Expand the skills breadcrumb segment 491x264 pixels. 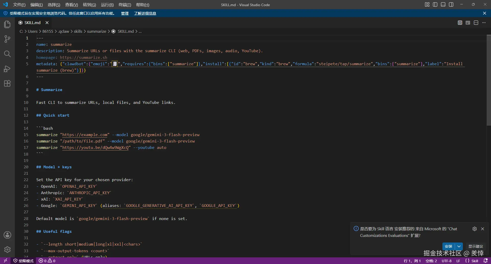coord(78,31)
